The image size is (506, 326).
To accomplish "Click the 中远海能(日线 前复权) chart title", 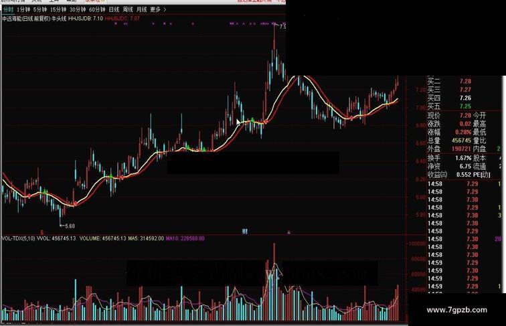I will (x=26, y=18).
